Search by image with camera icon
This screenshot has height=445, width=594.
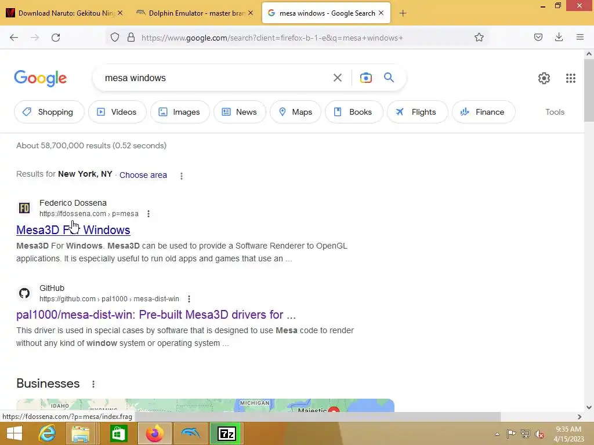(x=365, y=78)
